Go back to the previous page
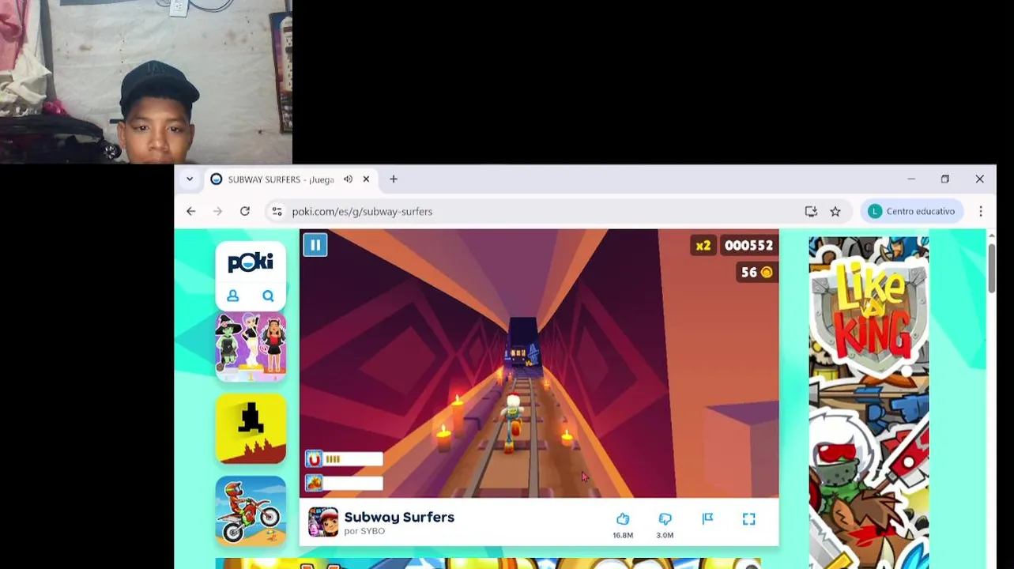The width and height of the screenshot is (1014, 569). pyautogui.click(x=190, y=211)
